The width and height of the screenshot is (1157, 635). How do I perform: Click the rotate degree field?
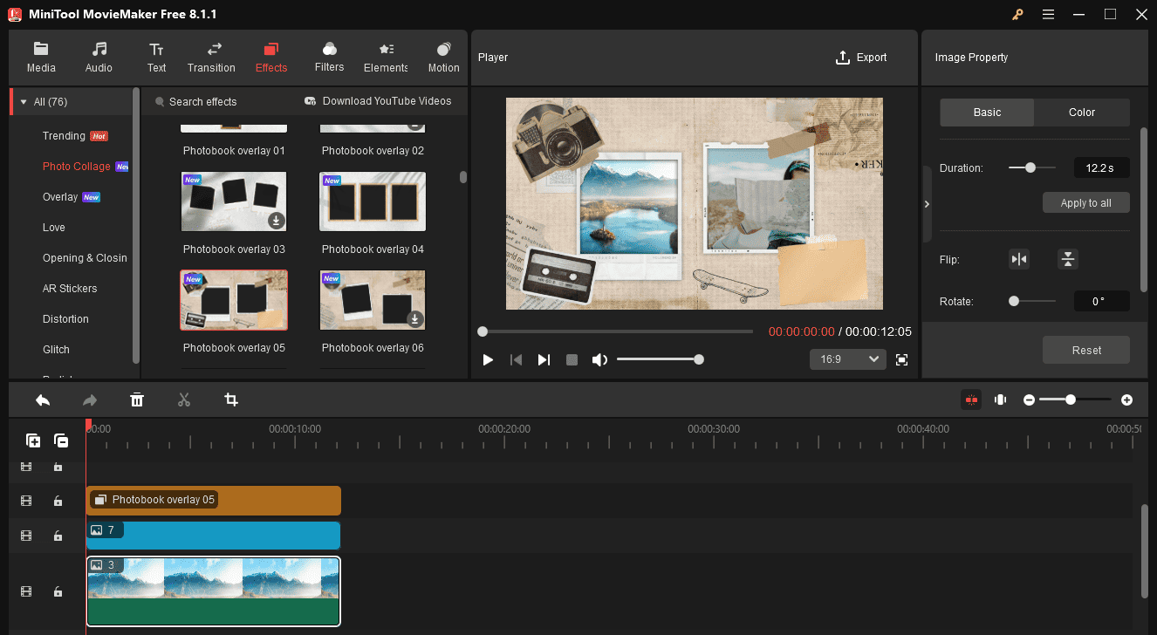[x=1101, y=301]
